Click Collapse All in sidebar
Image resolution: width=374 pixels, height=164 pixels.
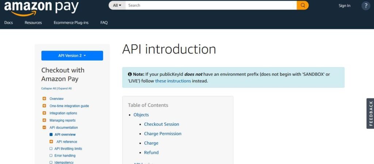[x=49, y=89]
